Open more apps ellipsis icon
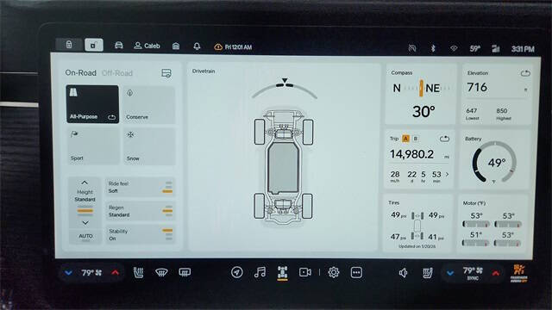Screen dimensions: 552x310 pos(356,272)
